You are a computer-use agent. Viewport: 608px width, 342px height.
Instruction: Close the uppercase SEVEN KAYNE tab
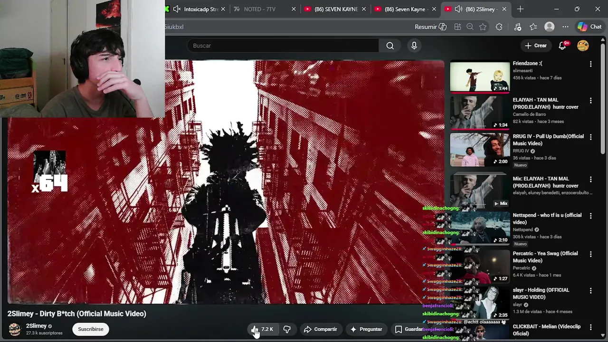(x=364, y=9)
